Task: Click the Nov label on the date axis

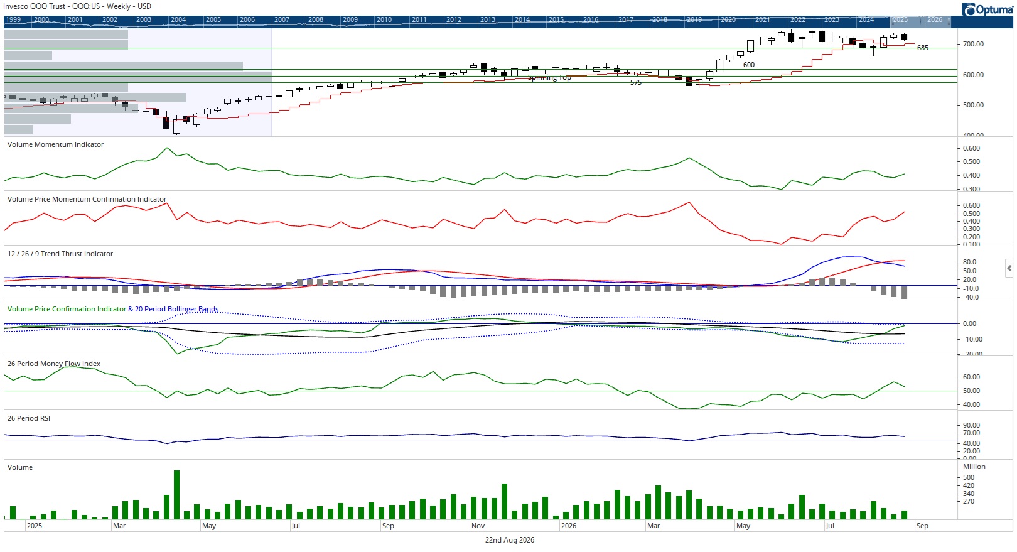Action: (x=478, y=526)
